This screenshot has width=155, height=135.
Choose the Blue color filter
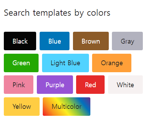click(55, 41)
